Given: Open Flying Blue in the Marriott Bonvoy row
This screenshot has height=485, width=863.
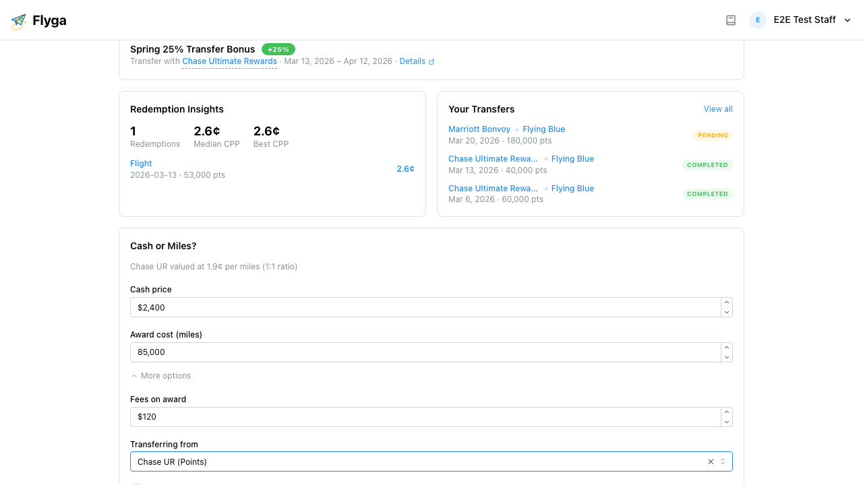Looking at the screenshot, I should pos(544,129).
